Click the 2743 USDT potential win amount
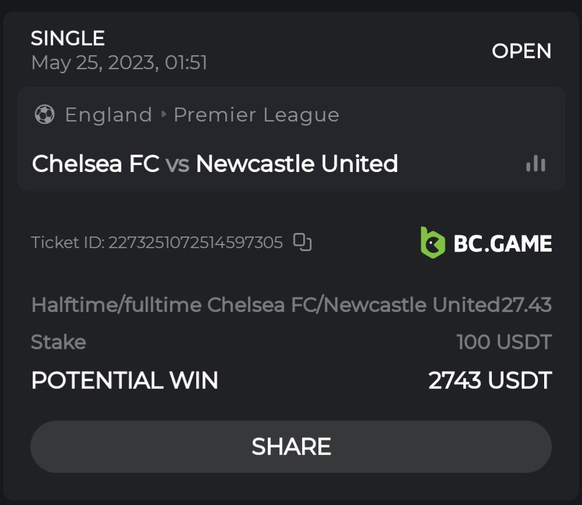The height and width of the screenshot is (505, 582). 490,381
